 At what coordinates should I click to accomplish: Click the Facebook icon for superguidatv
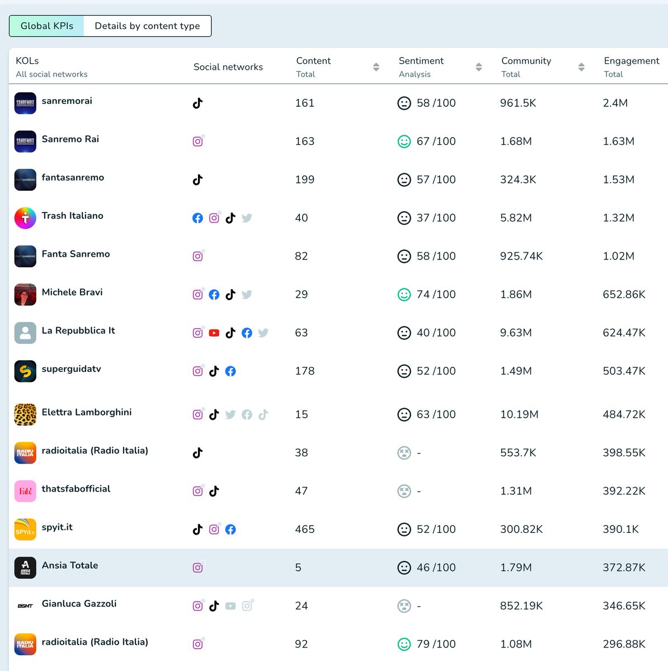230,371
